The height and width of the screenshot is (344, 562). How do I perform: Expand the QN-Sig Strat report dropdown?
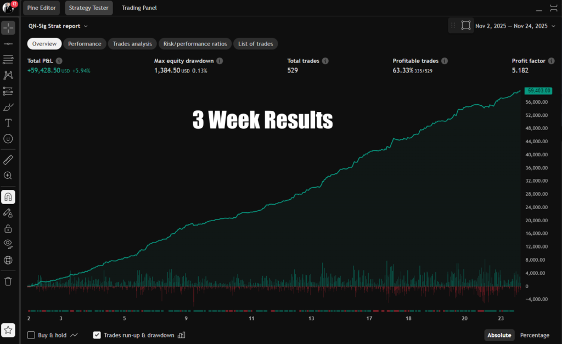pyautogui.click(x=58, y=26)
